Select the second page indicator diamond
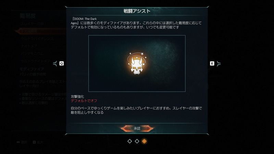Viewport: 274px width, 154px height. tap(137, 141)
